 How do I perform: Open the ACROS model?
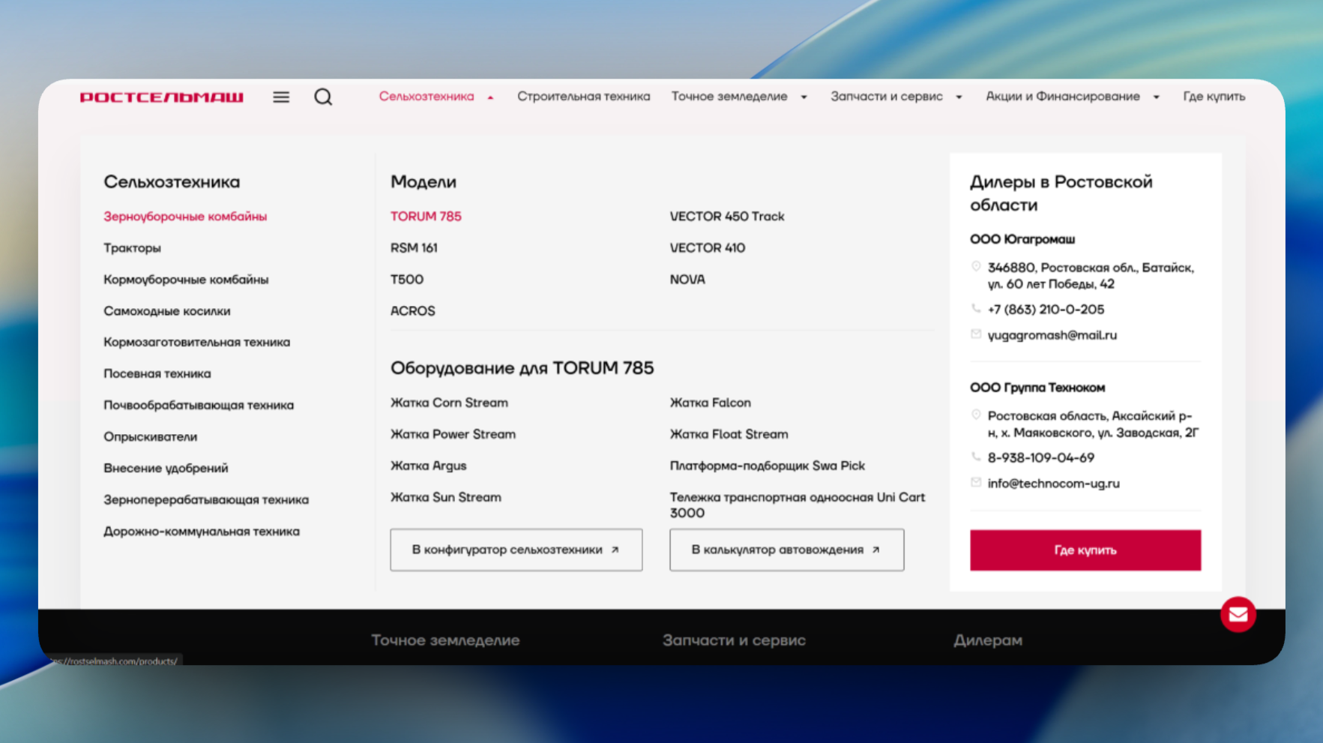click(x=412, y=311)
